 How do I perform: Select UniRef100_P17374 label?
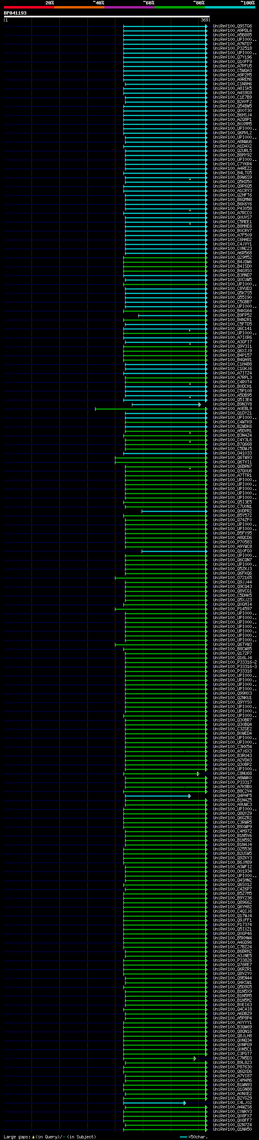tap(232, 924)
